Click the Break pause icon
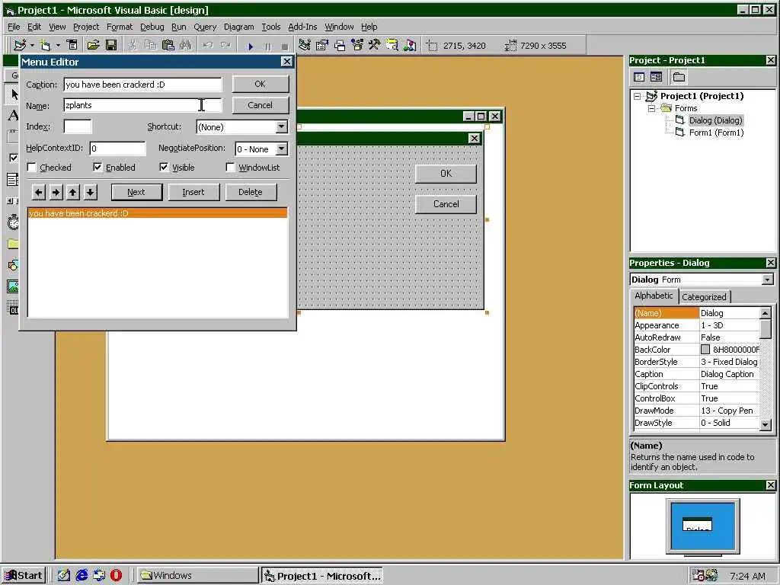Screen dimensions: 780x585 [x=267, y=46]
